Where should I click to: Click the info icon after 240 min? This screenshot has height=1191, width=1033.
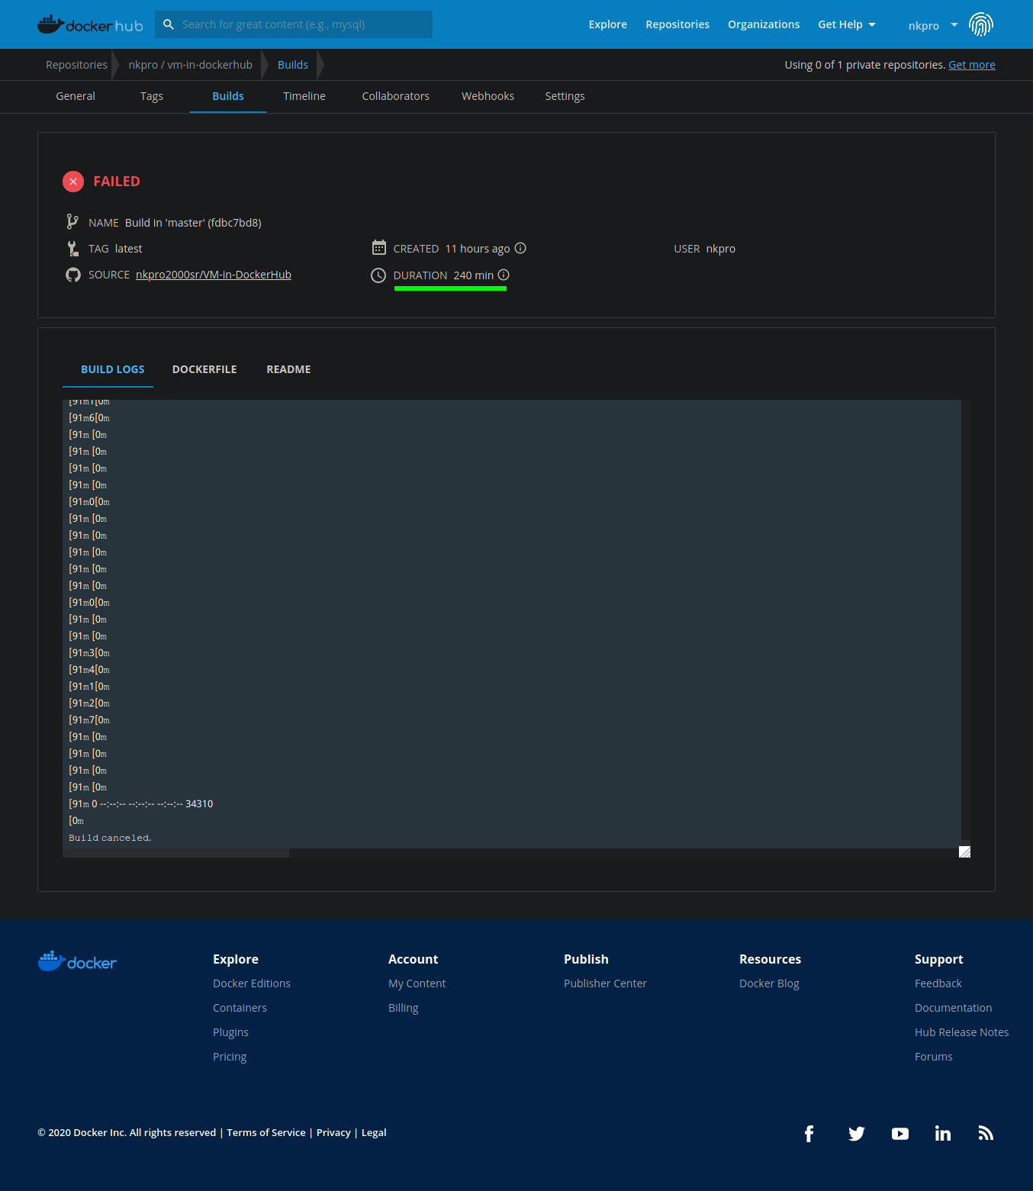pyautogui.click(x=504, y=275)
